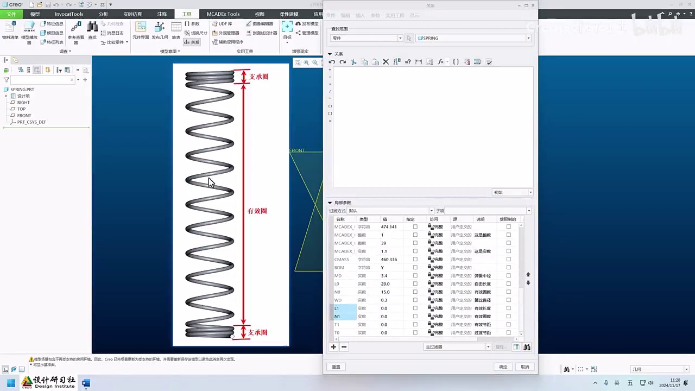Add a new parameter with the plus button
The width and height of the screenshot is (695, 391).
(333, 347)
